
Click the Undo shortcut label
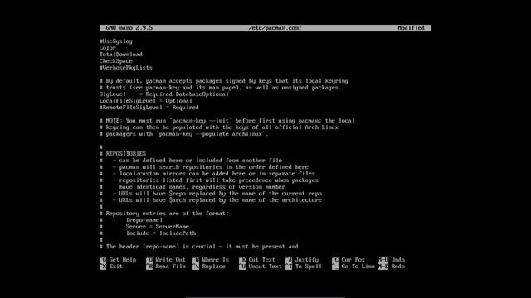point(398,260)
